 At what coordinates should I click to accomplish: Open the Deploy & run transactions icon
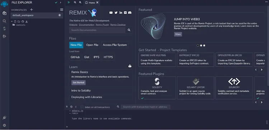[4, 36]
